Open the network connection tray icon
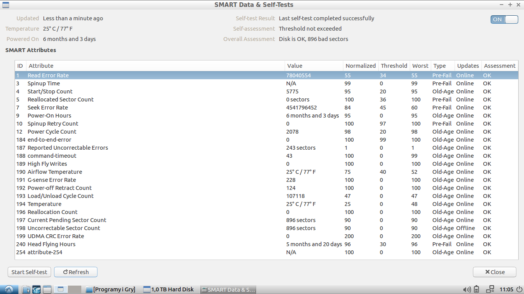 pos(490,289)
